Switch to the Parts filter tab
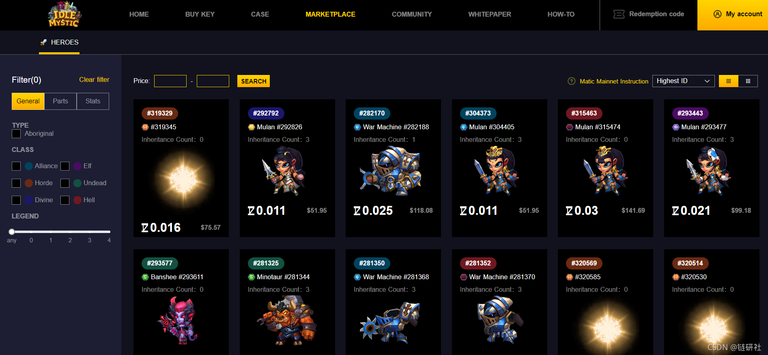This screenshot has height=355, width=768. click(x=60, y=101)
